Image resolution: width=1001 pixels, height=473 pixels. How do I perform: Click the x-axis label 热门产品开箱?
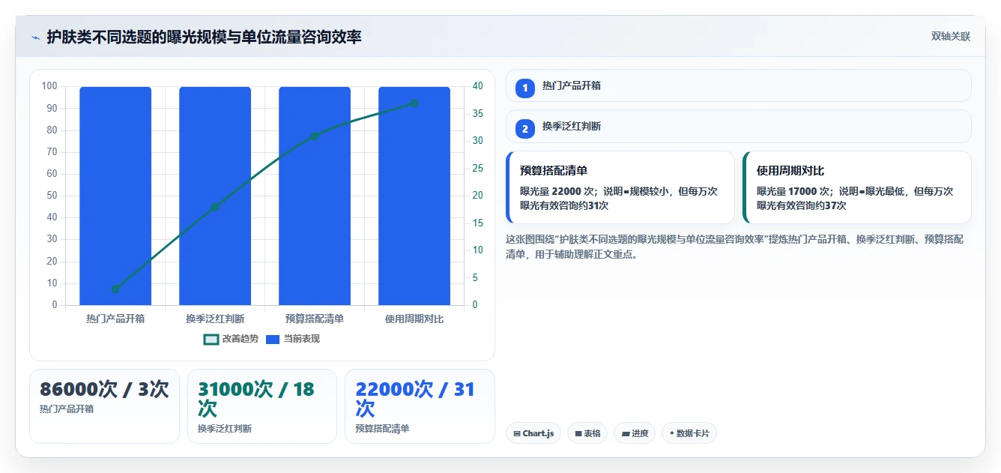[x=115, y=319]
